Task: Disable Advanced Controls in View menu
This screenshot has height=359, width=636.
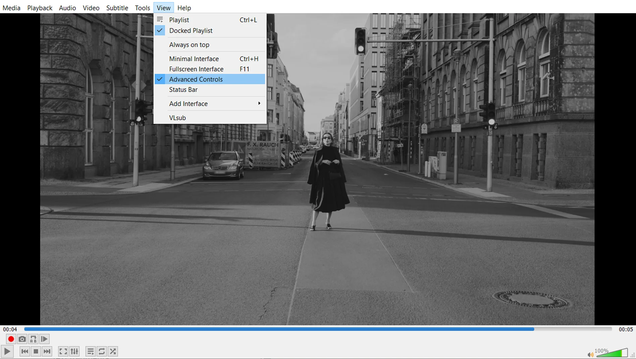Action: click(196, 79)
